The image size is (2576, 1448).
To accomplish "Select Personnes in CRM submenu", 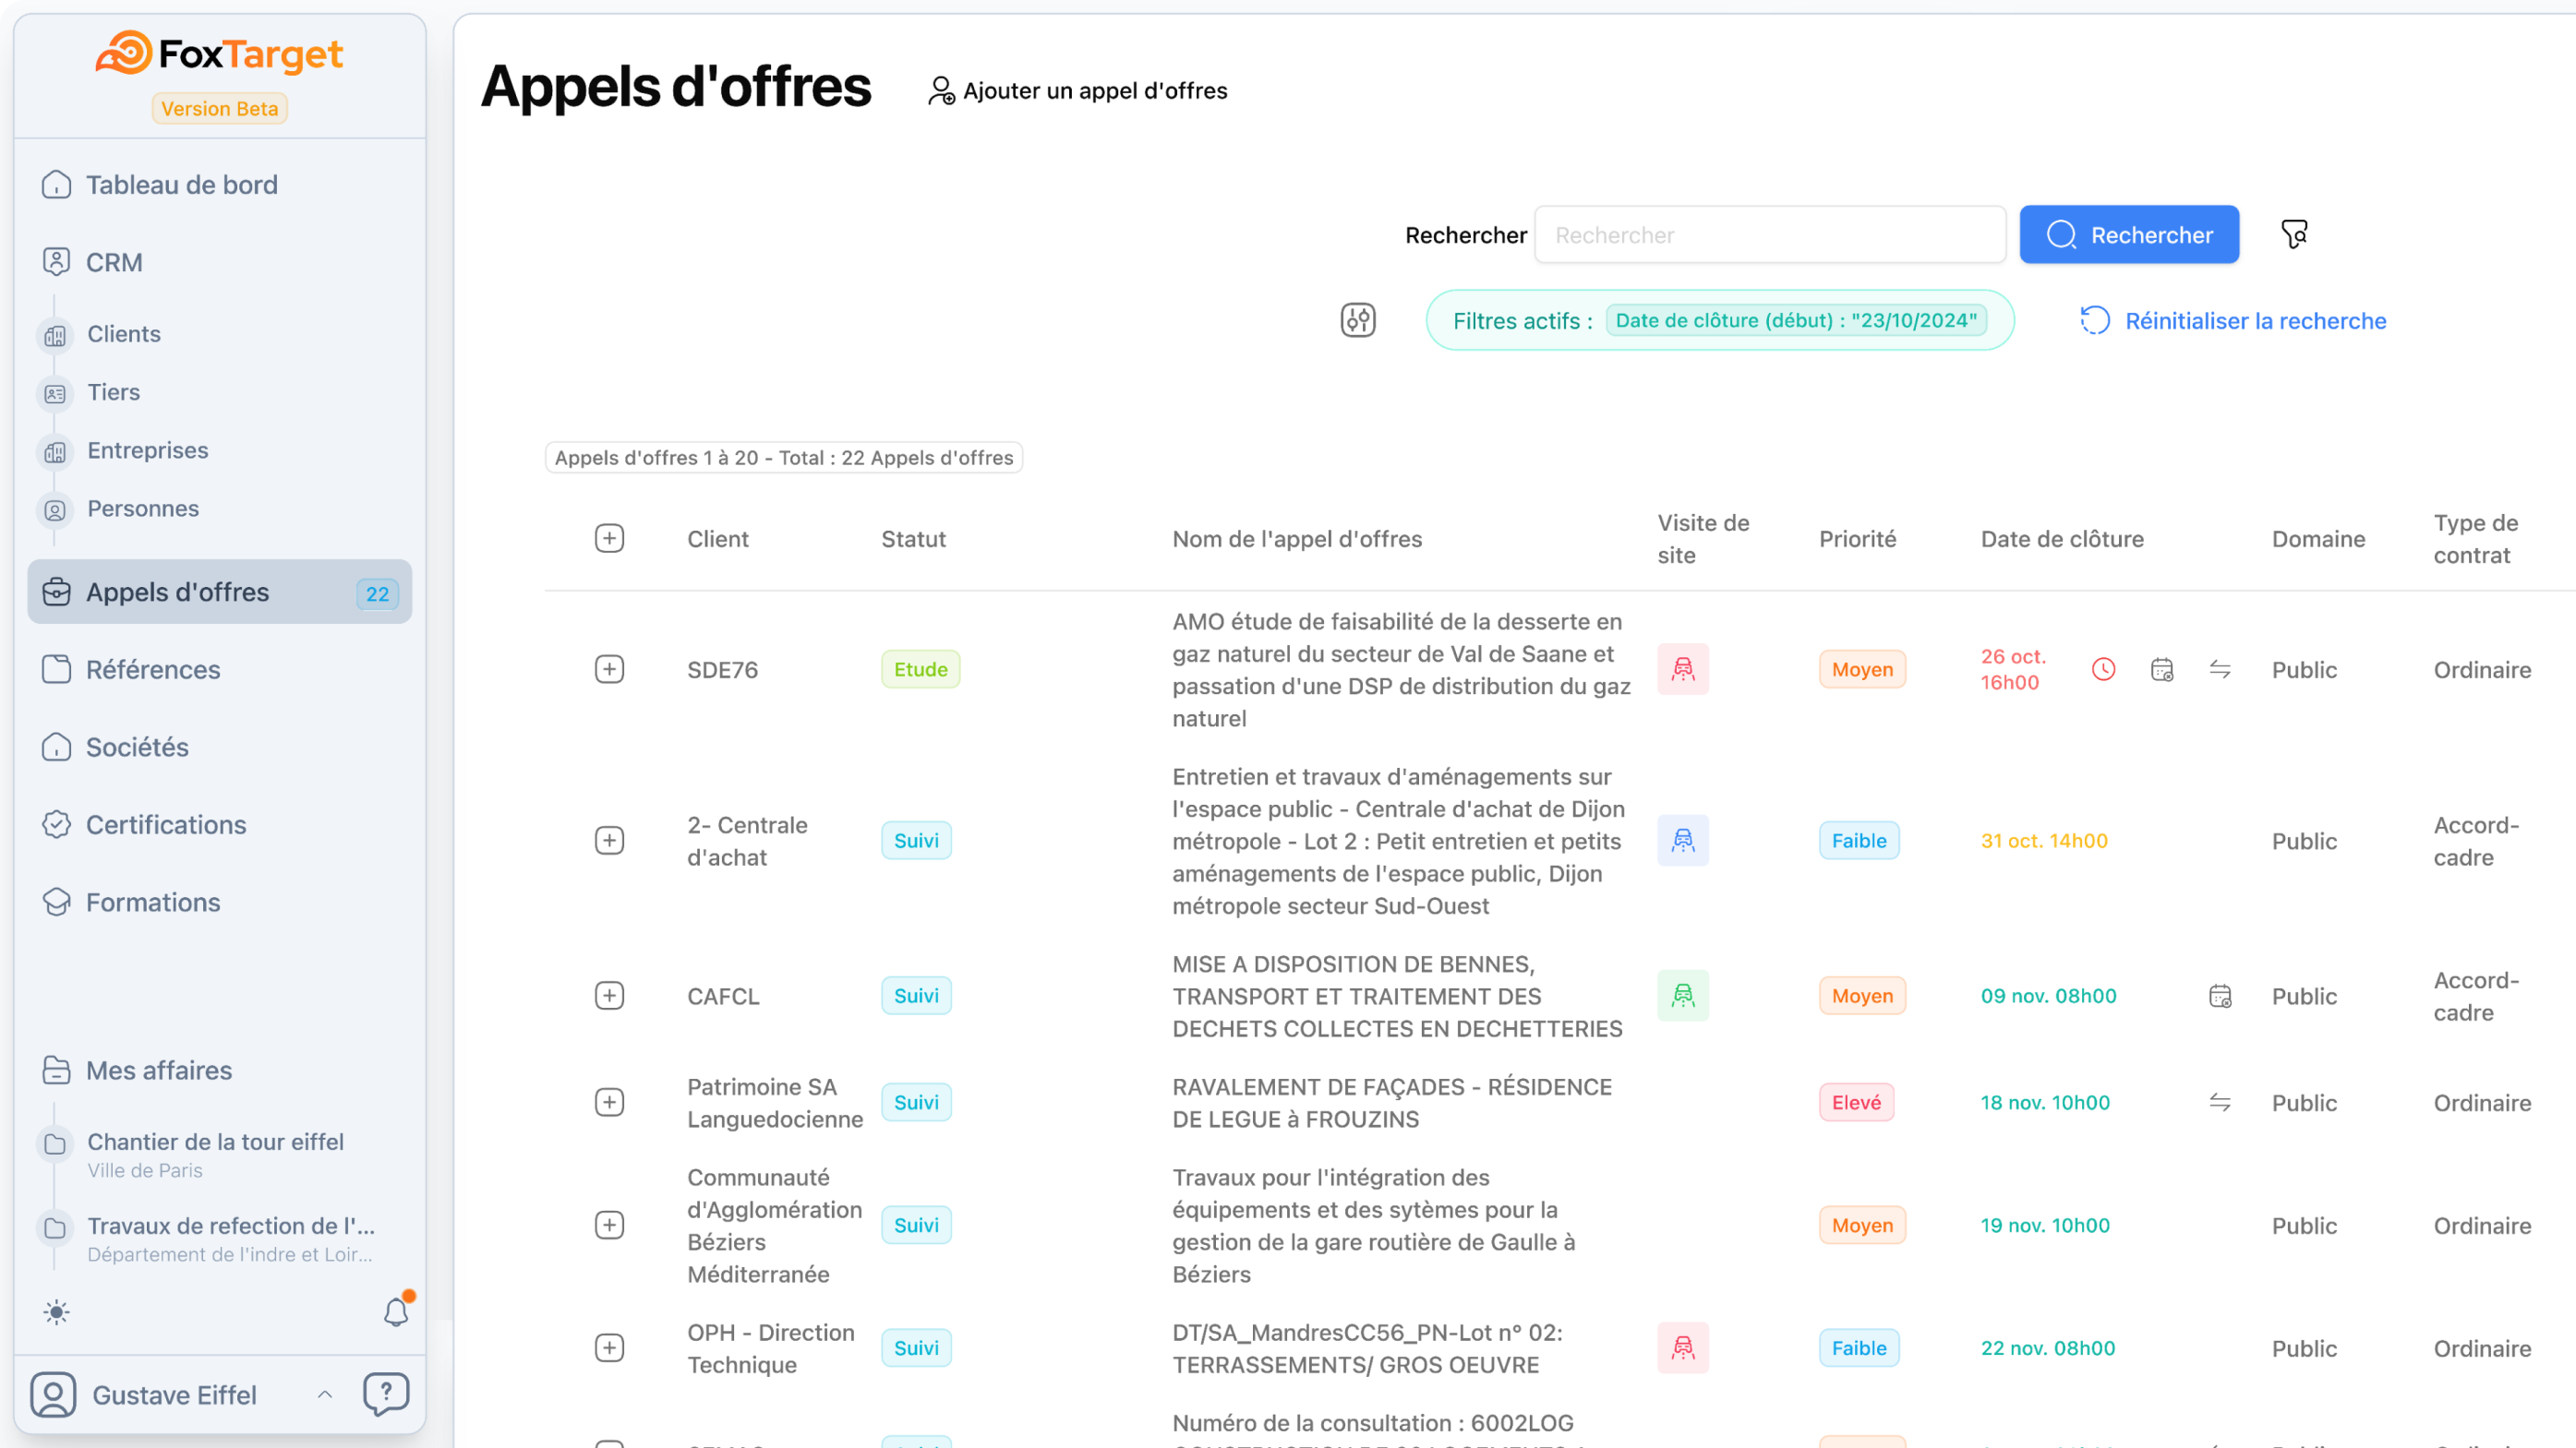I will click(x=143, y=508).
